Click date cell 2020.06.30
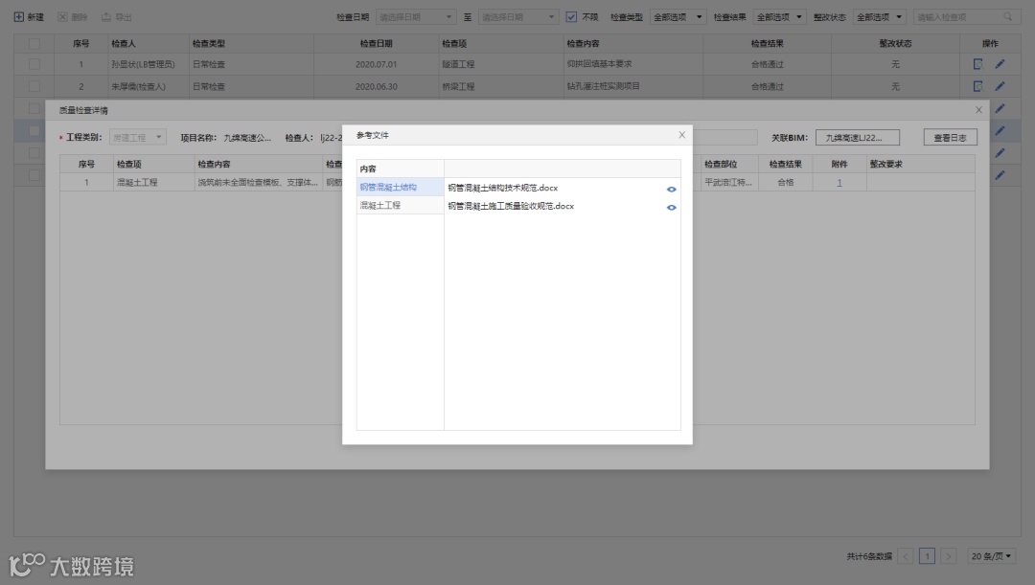 377,86
